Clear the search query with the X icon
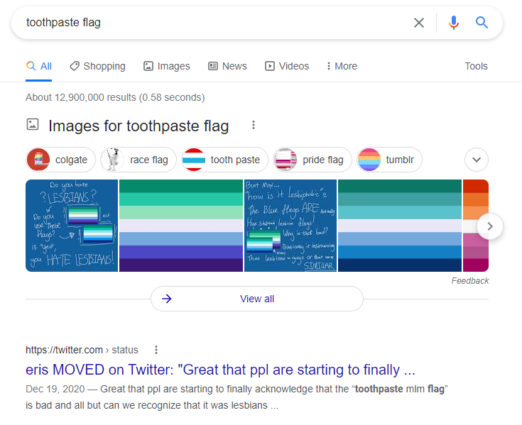522x425 pixels. 419,23
